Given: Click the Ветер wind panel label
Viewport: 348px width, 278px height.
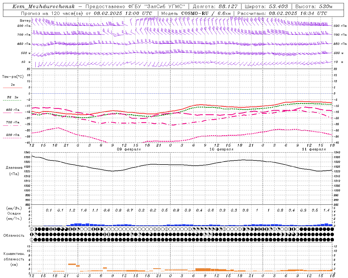Looking at the screenshot, I should click(x=25, y=21).
